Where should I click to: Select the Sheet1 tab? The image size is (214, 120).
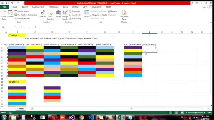(21, 109)
